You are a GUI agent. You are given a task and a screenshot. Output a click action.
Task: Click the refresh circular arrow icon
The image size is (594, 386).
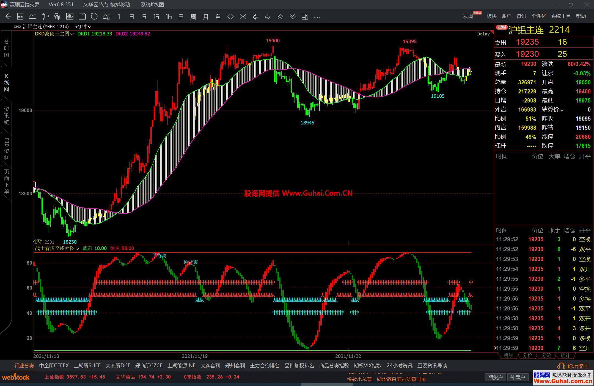94,17
